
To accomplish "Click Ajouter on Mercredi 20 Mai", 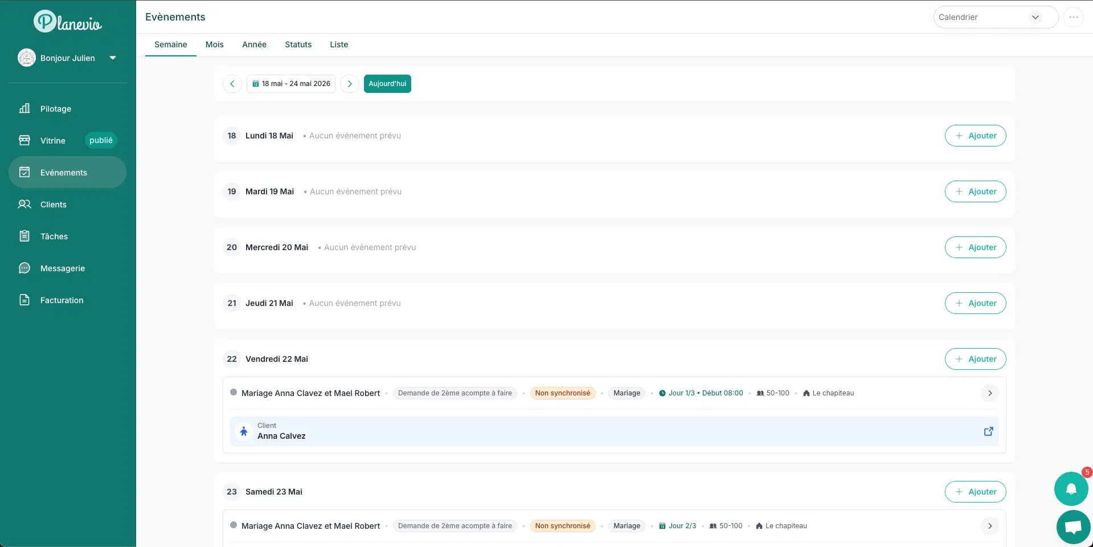I will (x=975, y=247).
